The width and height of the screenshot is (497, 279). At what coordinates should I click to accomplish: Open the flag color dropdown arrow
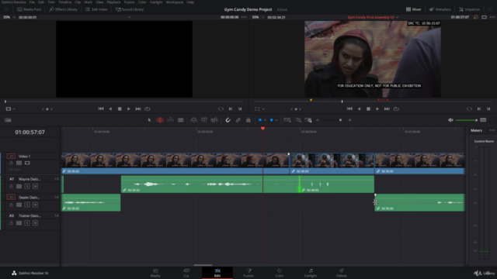point(265,120)
